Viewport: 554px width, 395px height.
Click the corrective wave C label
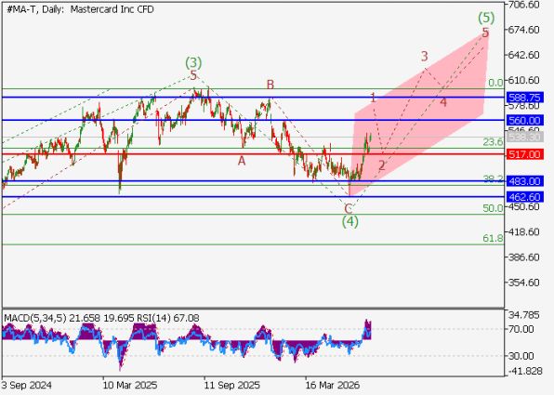click(349, 208)
